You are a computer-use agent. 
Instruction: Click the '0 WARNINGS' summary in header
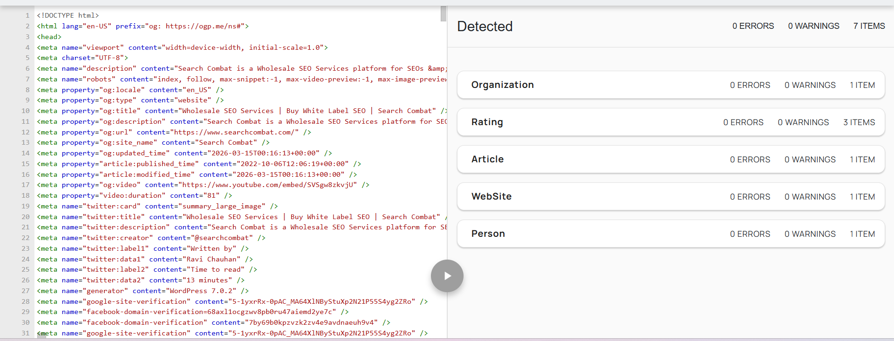[x=813, y=26]
